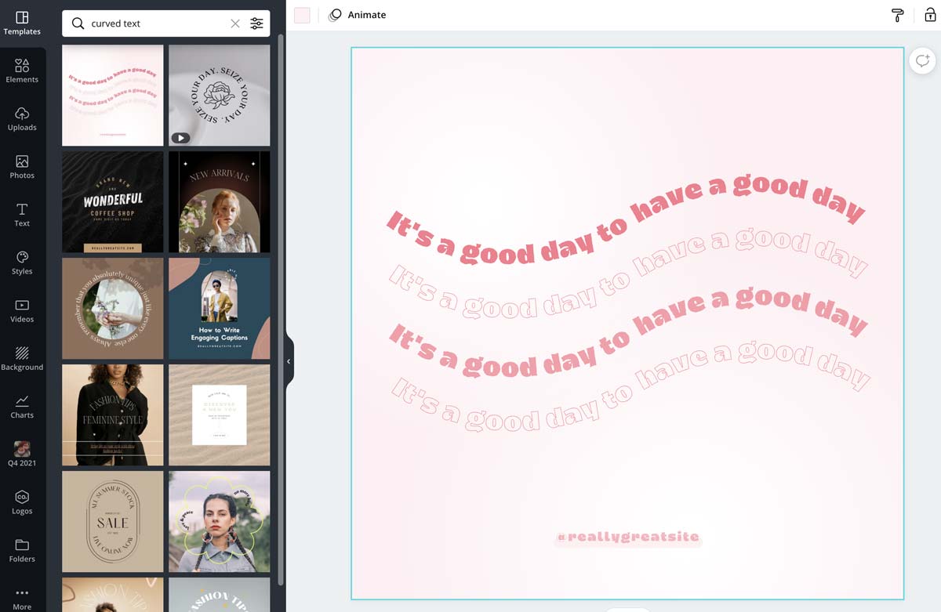Clear the curved text search query
Image resolution: width=941 pixels, height=612 pixels.
pos(235,24)
